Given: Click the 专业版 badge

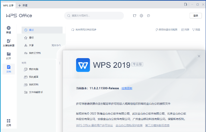Looking at the screenshot, I should (137, 64).
